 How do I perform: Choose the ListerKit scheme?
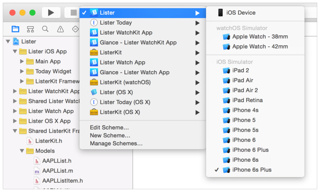pos(143,52)
